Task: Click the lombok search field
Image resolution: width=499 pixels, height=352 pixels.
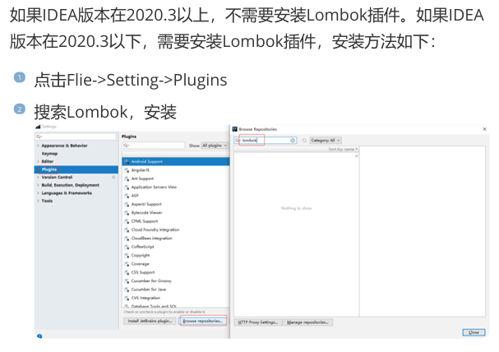Action: 266,141
